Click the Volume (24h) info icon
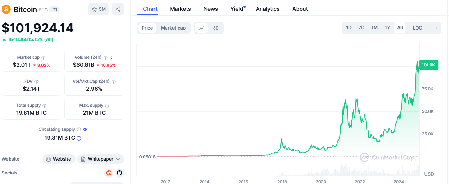449x184 pixels. point(106,58)
